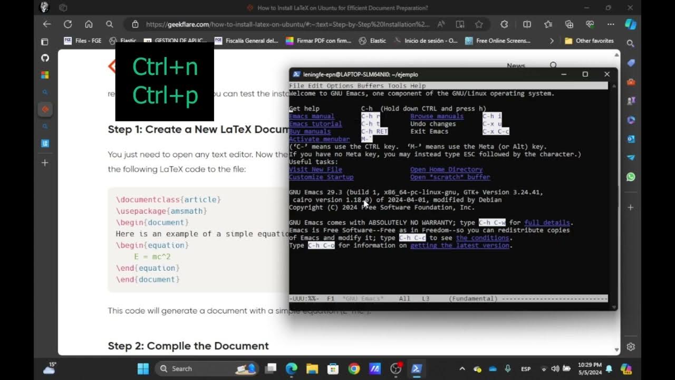The image size is (675, 380).
Task: Click the Windows taskbar Search box
Action: tap(208, 369)
